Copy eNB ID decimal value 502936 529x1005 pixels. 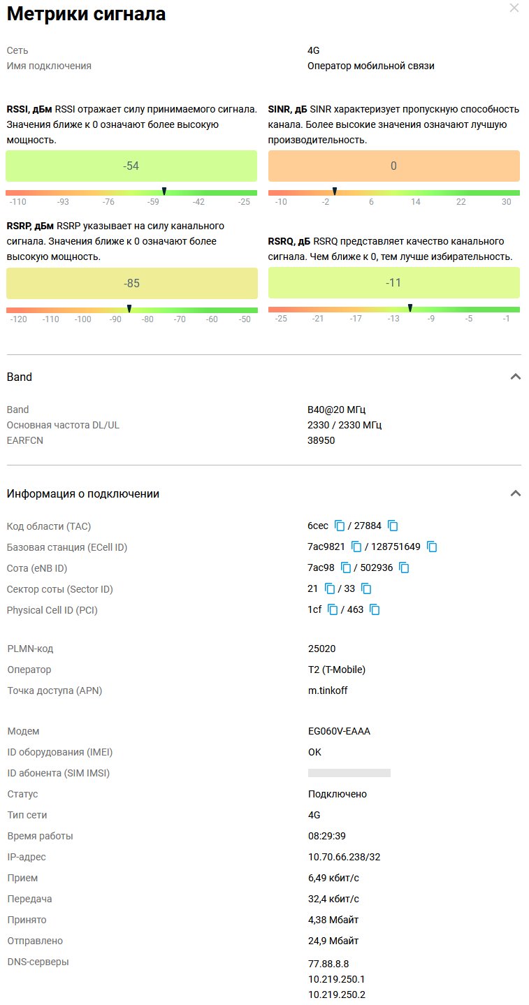tap(404, 567)
